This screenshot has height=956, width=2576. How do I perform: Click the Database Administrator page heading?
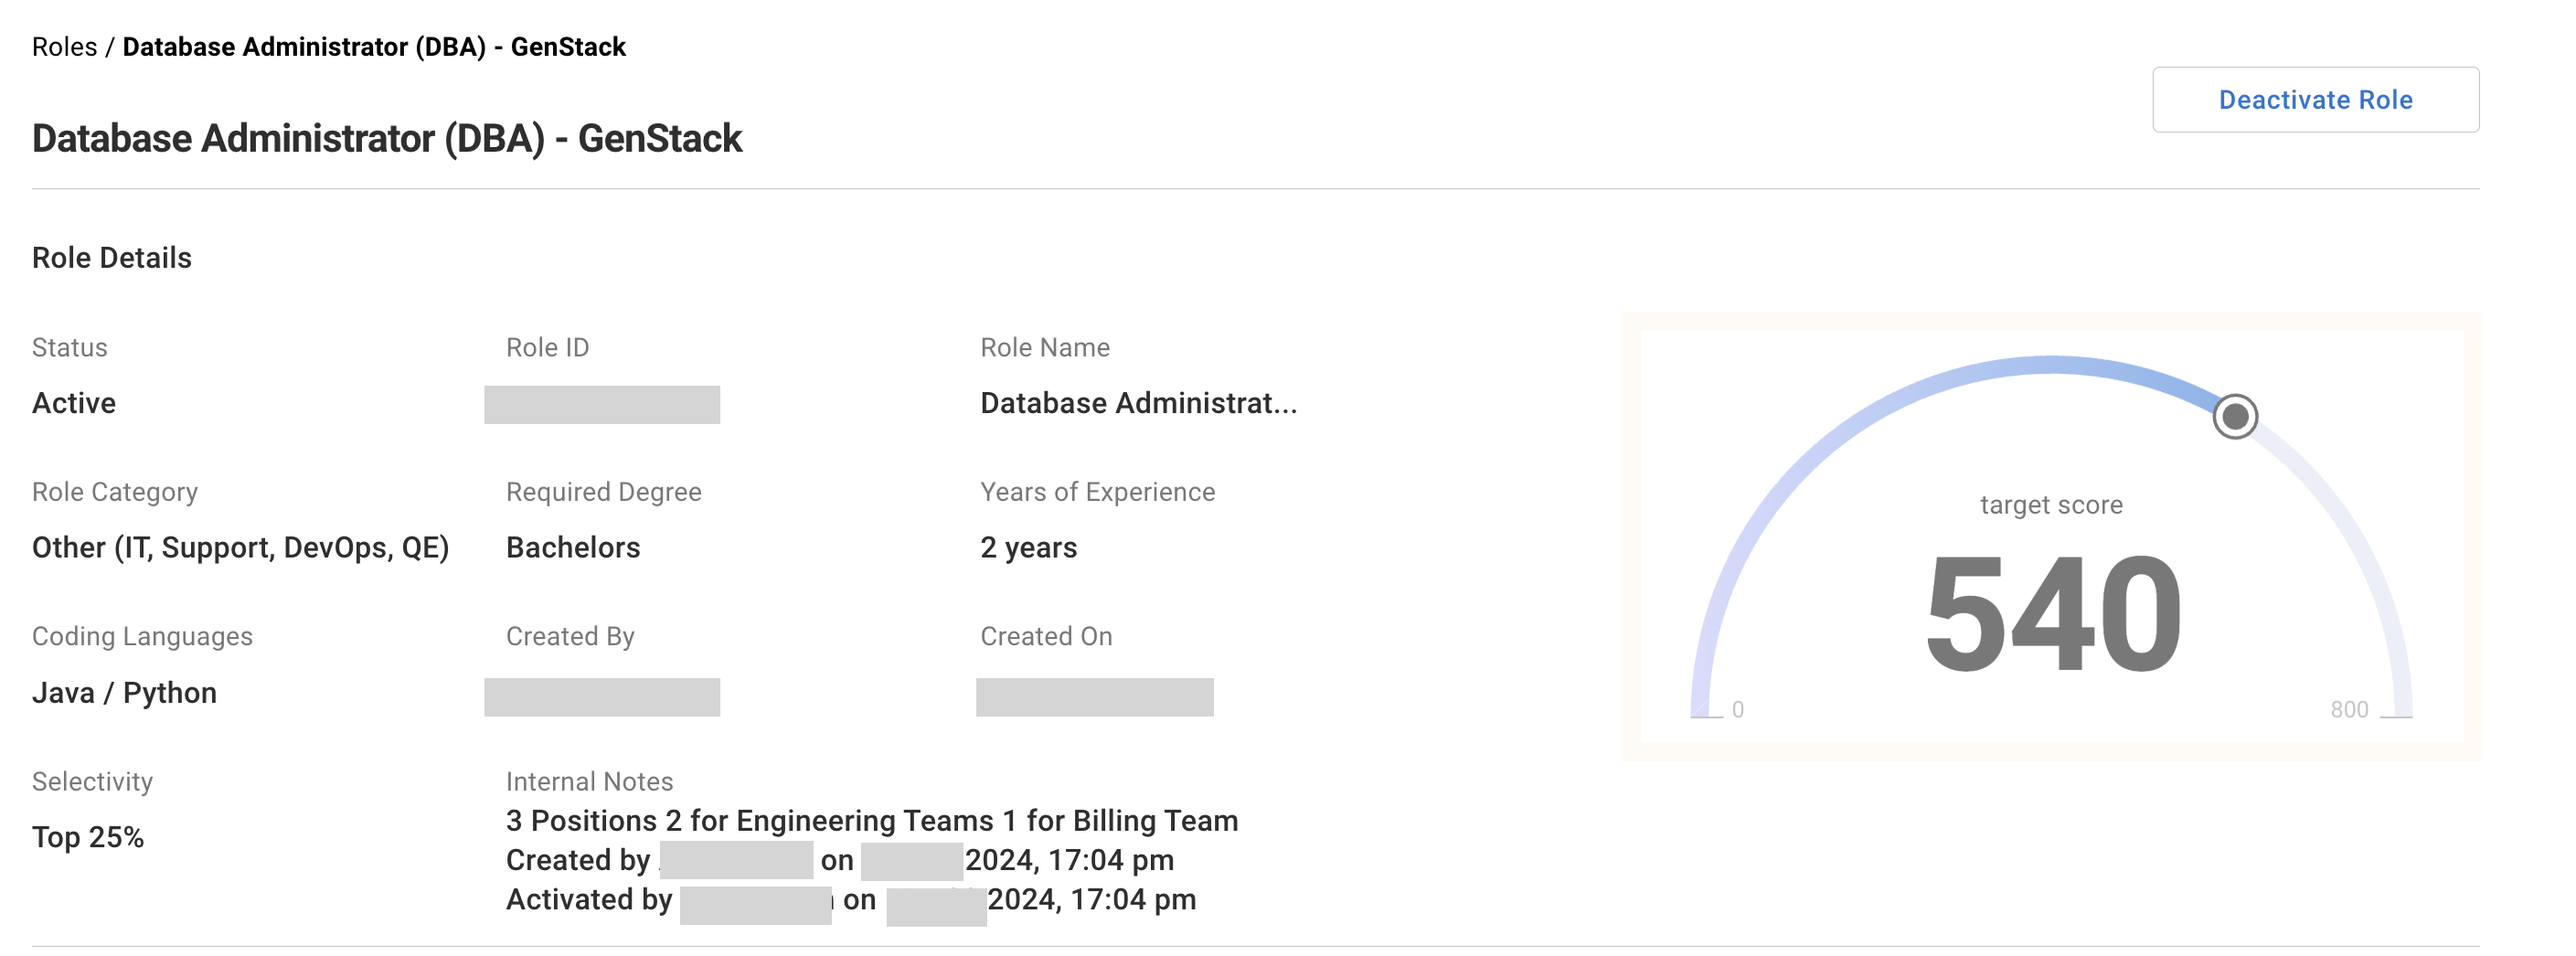pos(386,139)
